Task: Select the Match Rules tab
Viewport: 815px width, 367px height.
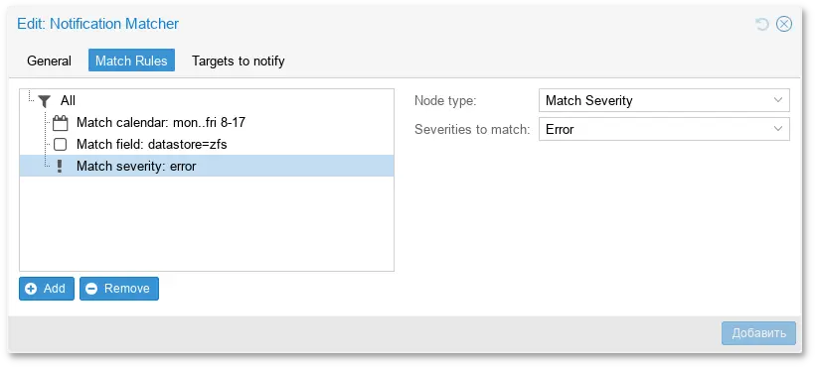Action: tap(131, 61)
